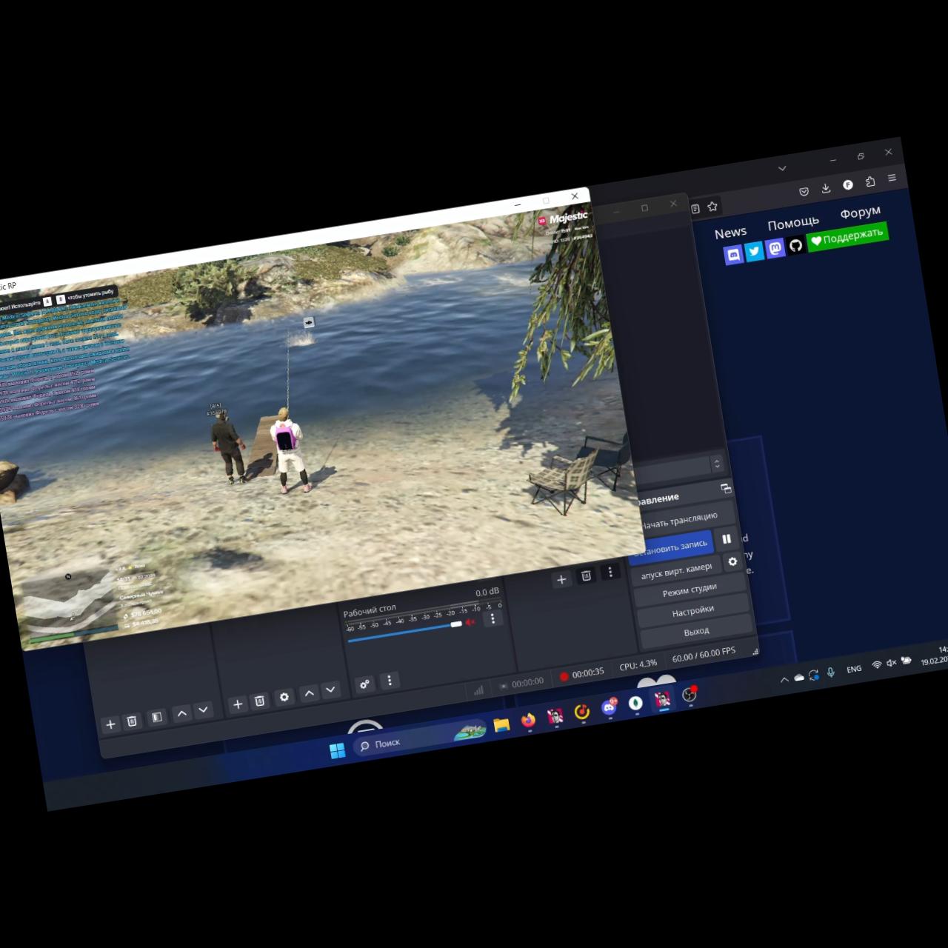This screenshot has height=948, width=948.
Task: Open Рабочий стол audio channel three-dot menu
Action: (x=493, y=618)
